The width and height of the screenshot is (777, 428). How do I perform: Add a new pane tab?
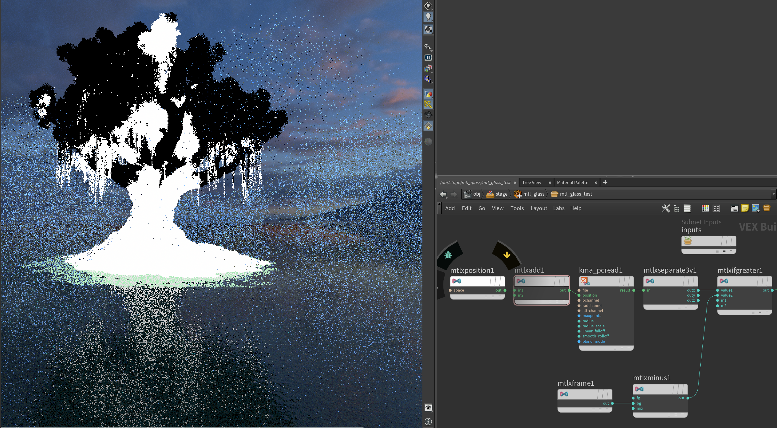pyautogui.click(x=605, y=182)
